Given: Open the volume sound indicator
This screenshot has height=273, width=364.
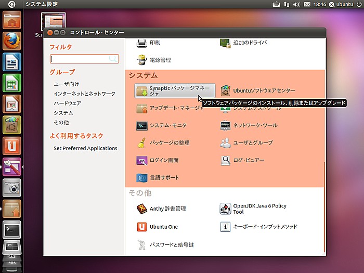Looking at the screenshot, I should (x=296, y=4).
